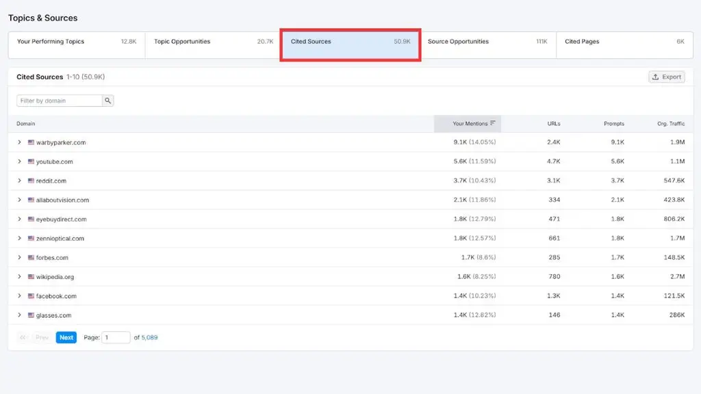Click the US flag icon next to warbyparker.com
The height and width of the screenshot is (394, 701).
[x=31, y=142]
